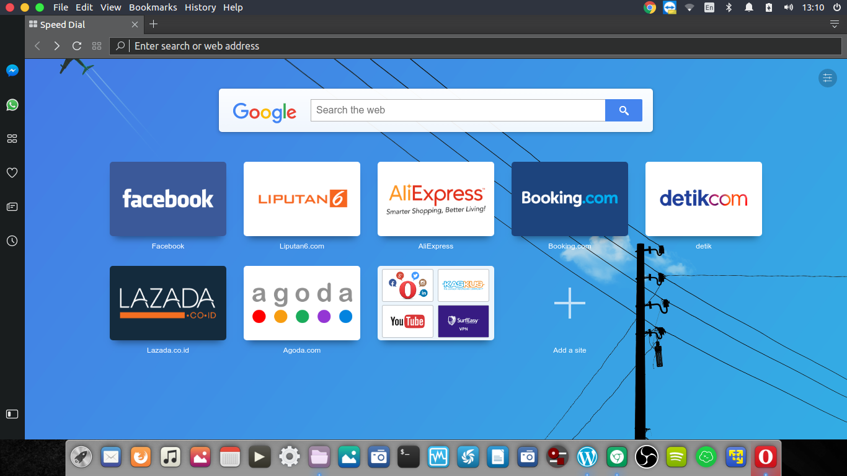The image size is (847, 476).
Task: Reload the current page
Action: (77, 46)
